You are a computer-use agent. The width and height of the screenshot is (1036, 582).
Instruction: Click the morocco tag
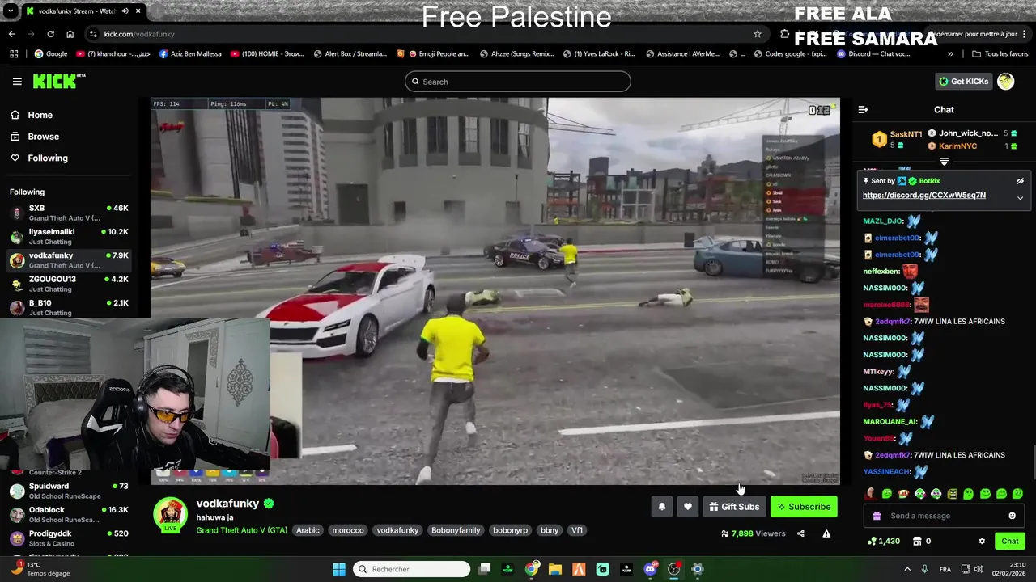[348, 530]
